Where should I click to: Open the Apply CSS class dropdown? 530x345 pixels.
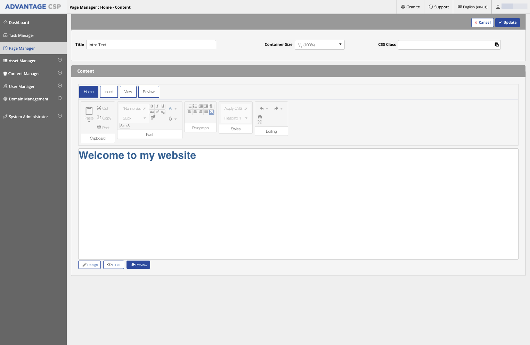coord(236,108)
